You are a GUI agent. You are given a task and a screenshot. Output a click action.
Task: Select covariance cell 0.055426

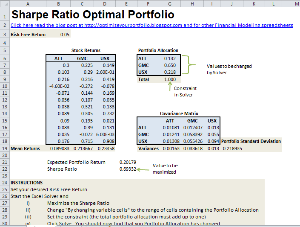(193, 141)
